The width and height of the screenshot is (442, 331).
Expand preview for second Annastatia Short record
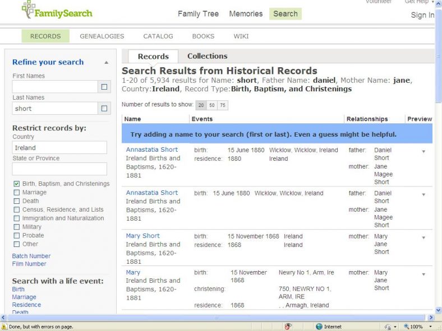(x=423, y=195)
